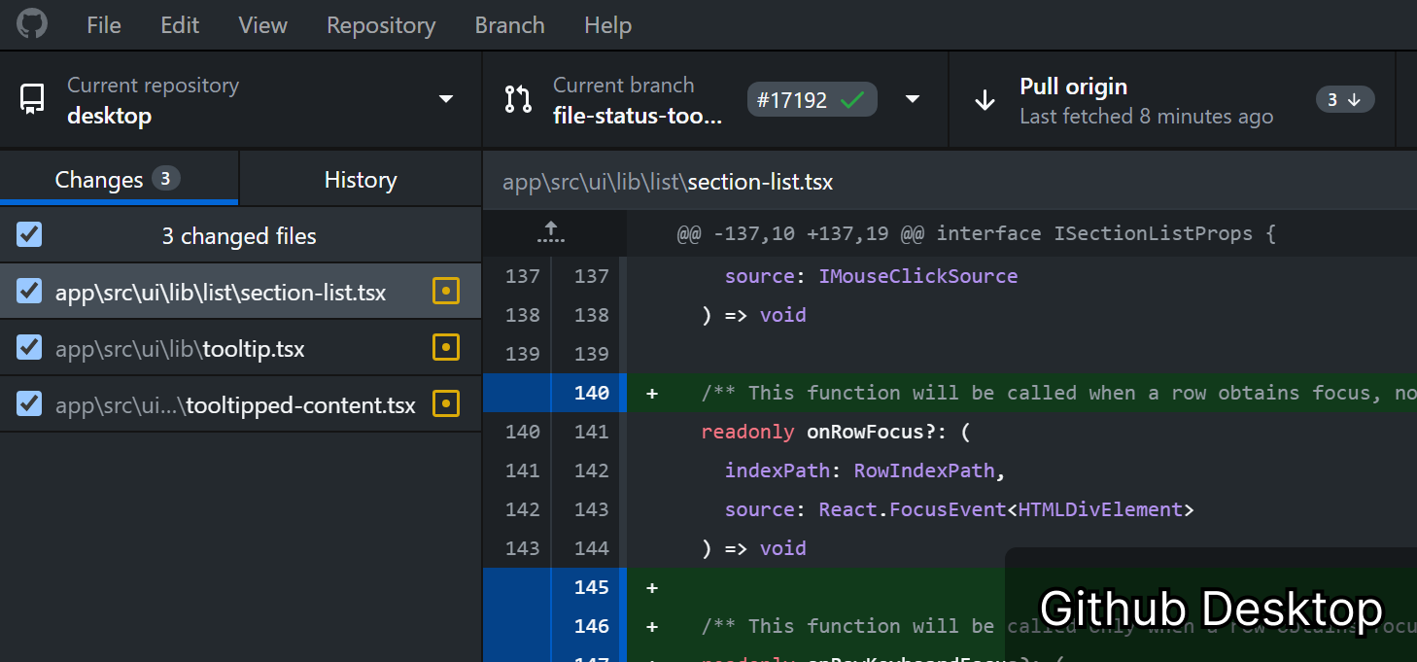The image size is (1417, 662).
Task: Click the #17192 pull request badge
Action: click(x=812, y=99)
